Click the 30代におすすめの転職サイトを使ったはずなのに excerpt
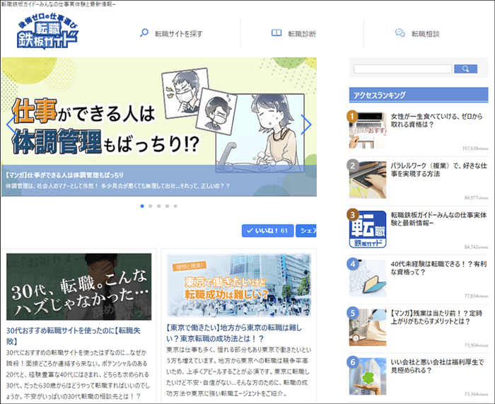The width and height of the screenshot is (495, 404). [78, 374]
